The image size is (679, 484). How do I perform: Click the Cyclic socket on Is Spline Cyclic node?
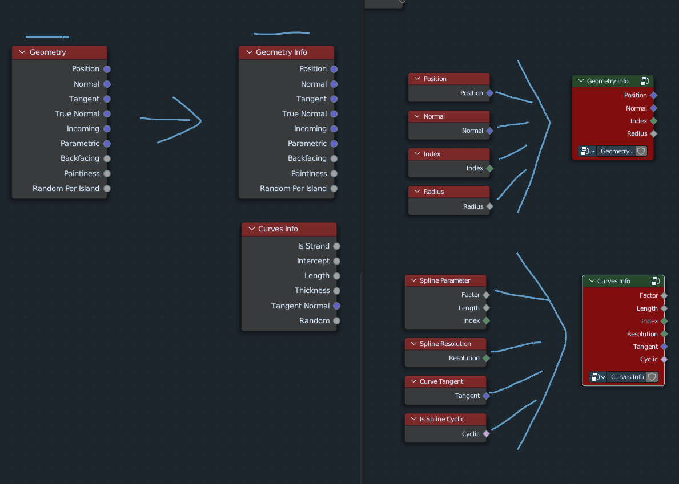point(487,433)
